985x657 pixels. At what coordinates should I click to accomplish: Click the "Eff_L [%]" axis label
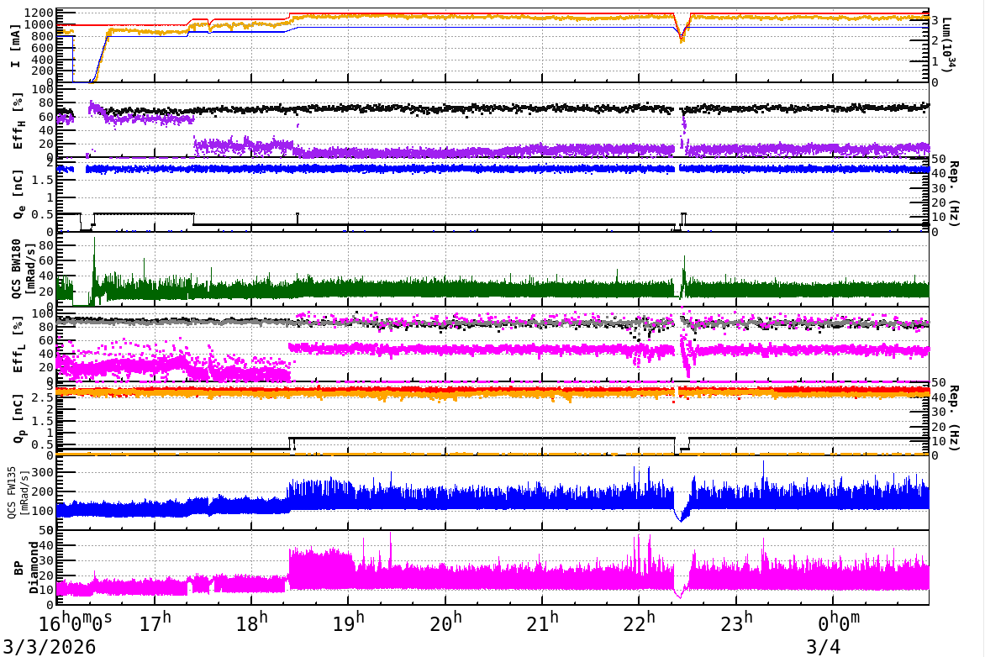(x=18, y=344)
